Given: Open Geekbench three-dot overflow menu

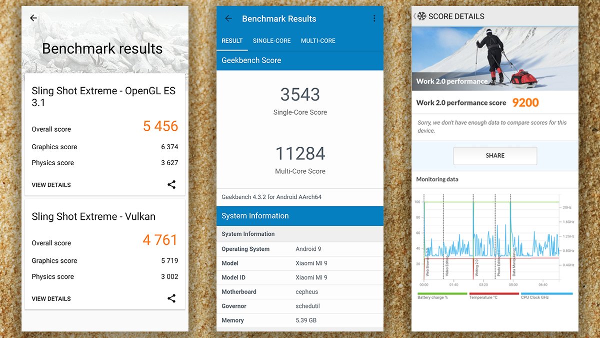Looking at the screenshot, I should click(374, 19).
